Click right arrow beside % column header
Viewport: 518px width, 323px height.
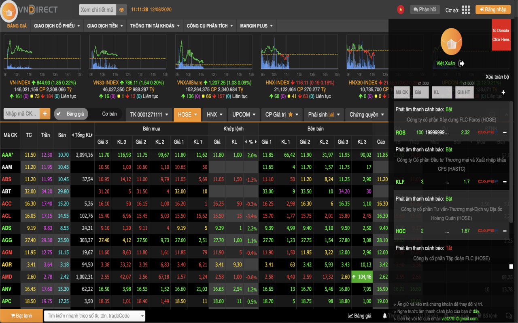coord(256,142)
